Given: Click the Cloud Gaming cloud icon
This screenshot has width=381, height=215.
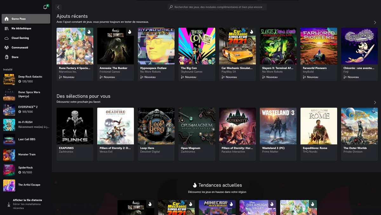Looking at the screenshot, I should (7, 38).
